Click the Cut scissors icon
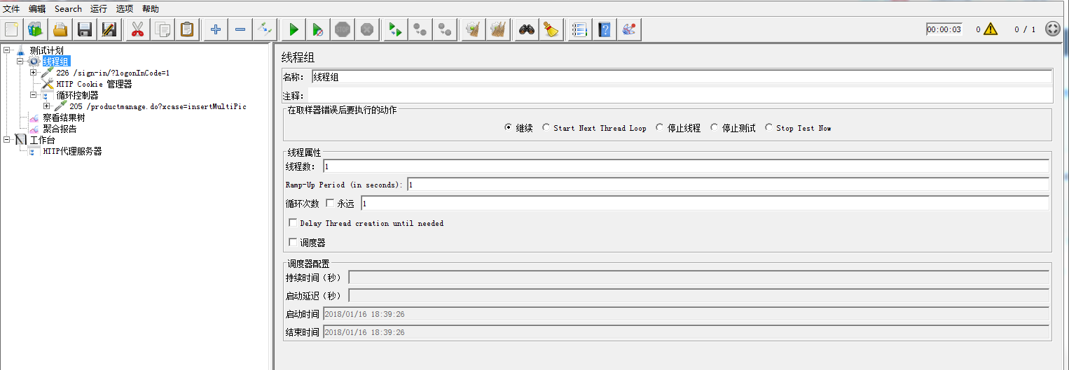This screenshot has width=1069, height=370. tap(137, 29)
